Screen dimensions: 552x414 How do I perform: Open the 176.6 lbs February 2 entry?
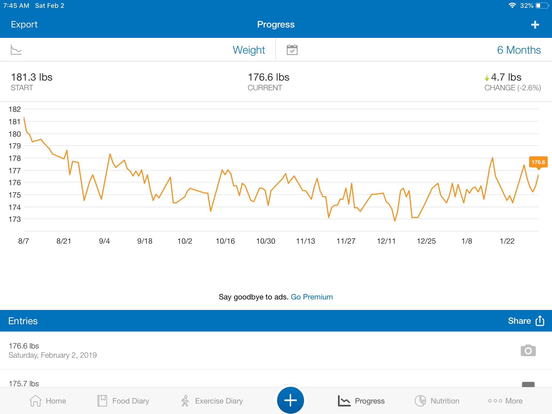pyautogui.click(x=276, y=350)
